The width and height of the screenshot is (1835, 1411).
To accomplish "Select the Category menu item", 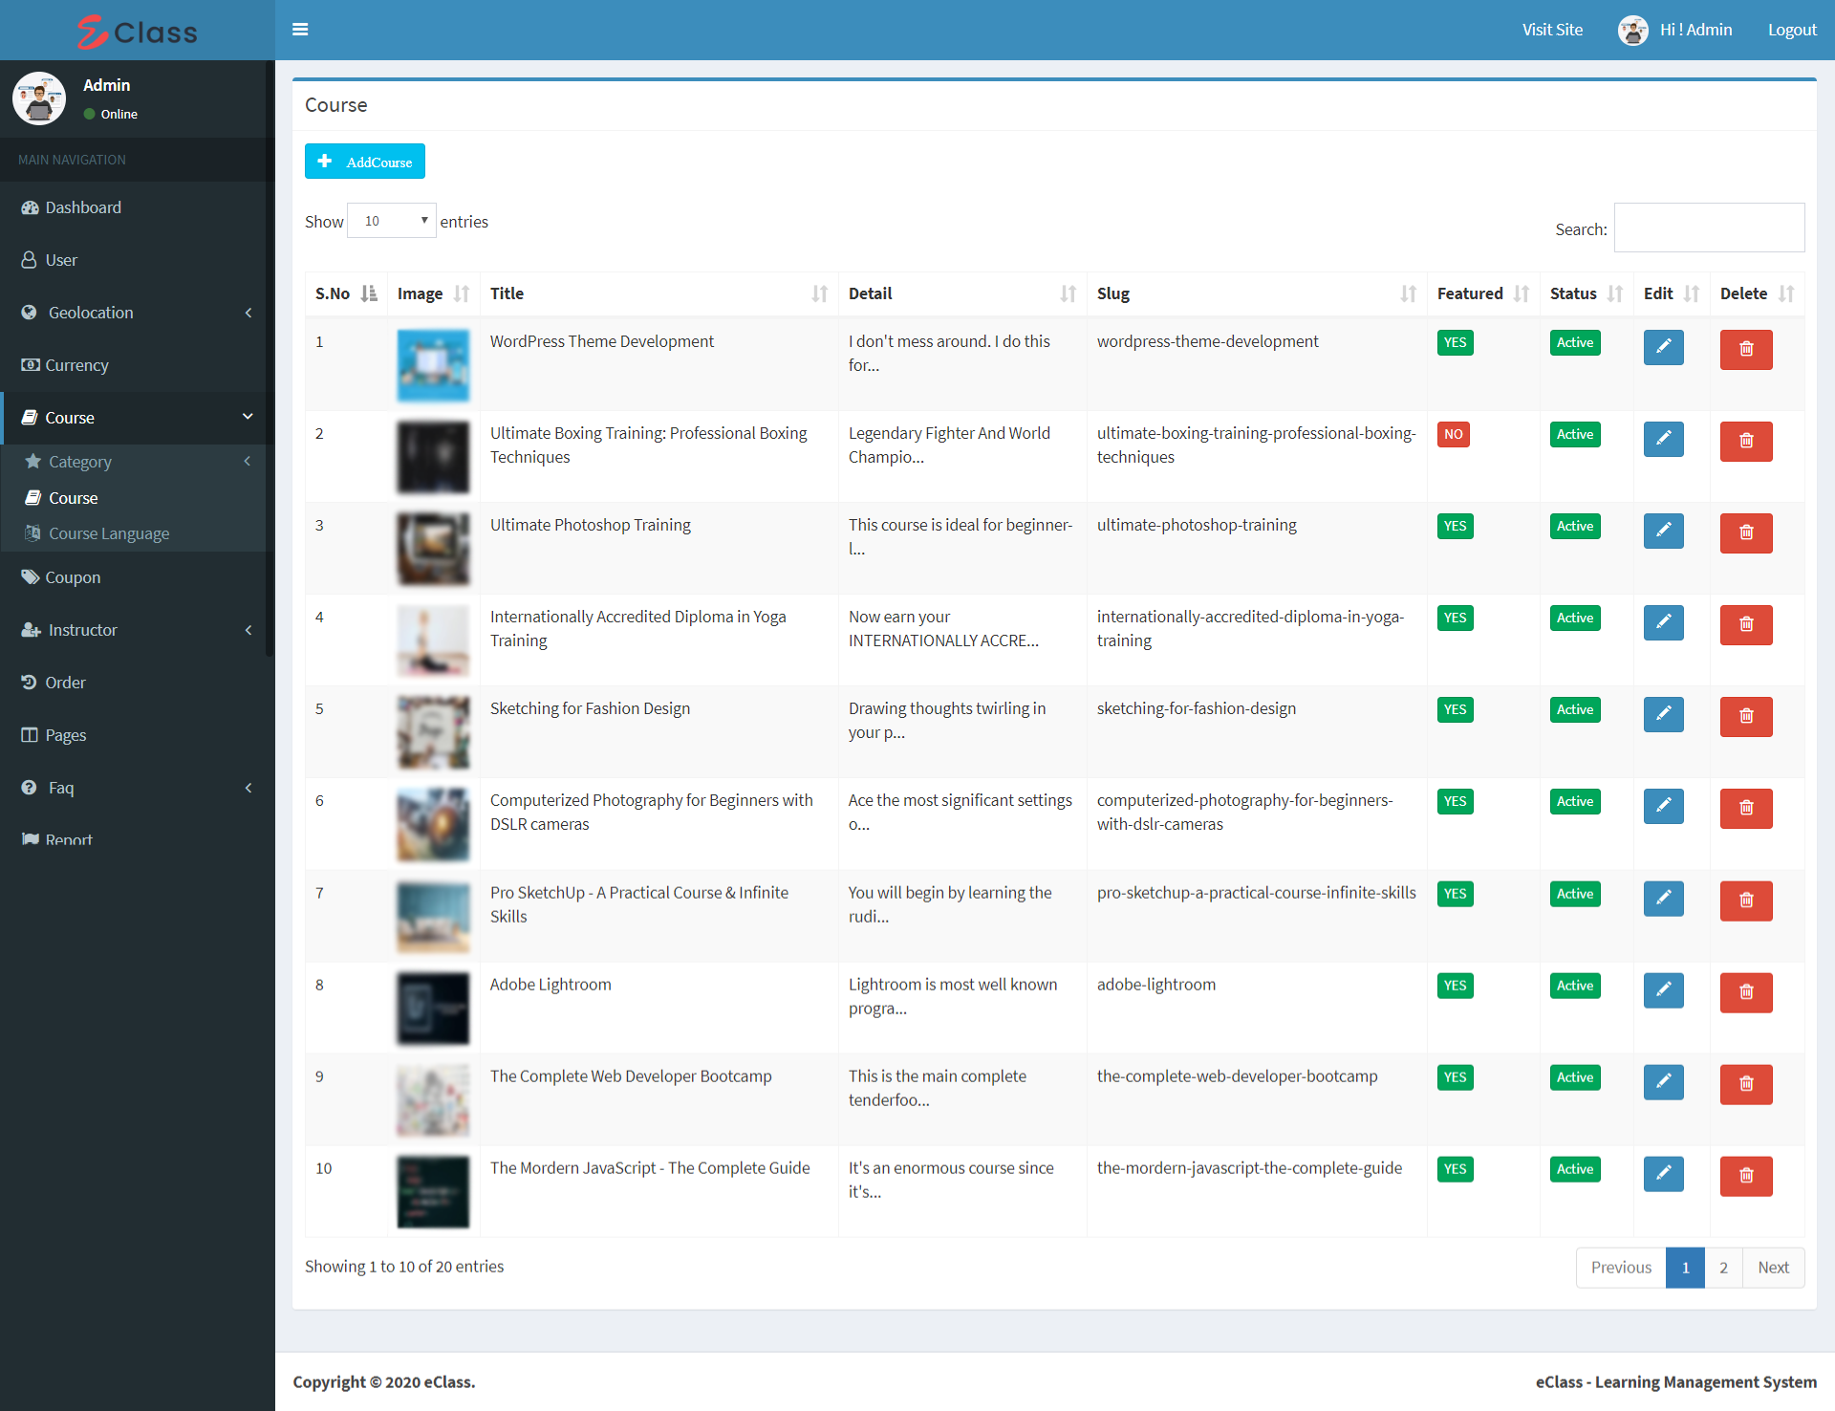I will coord(80,461).
